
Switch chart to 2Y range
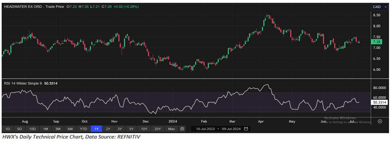(x=108, y=129)
